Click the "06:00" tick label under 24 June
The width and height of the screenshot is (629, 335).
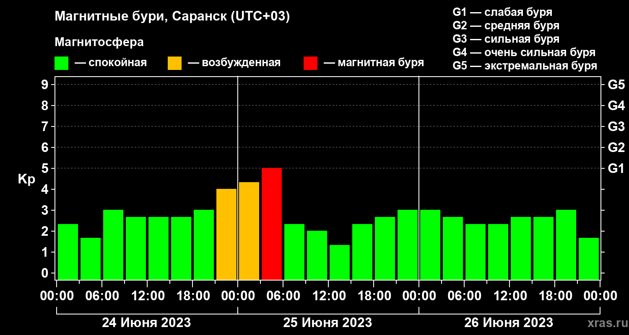pos(102,296)
